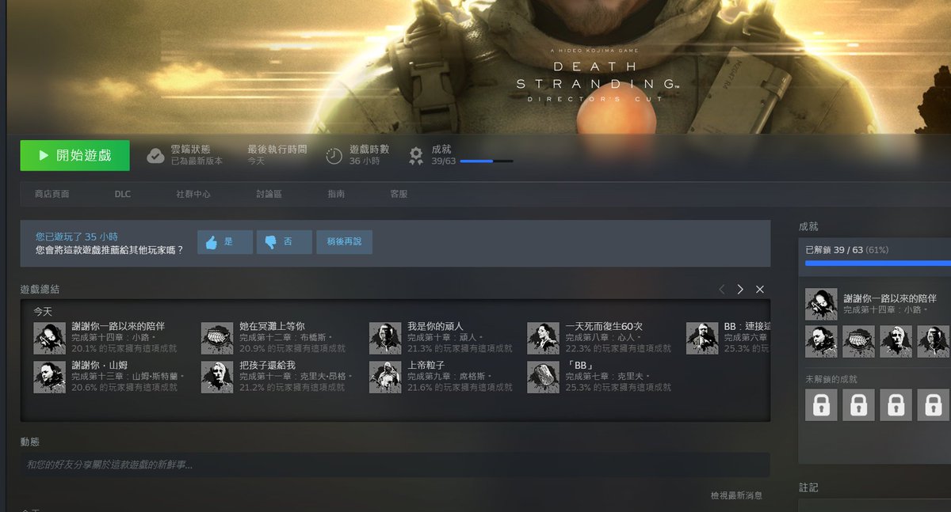Close the 遊戲總結 panel with the X

click(x=760, y=290)
